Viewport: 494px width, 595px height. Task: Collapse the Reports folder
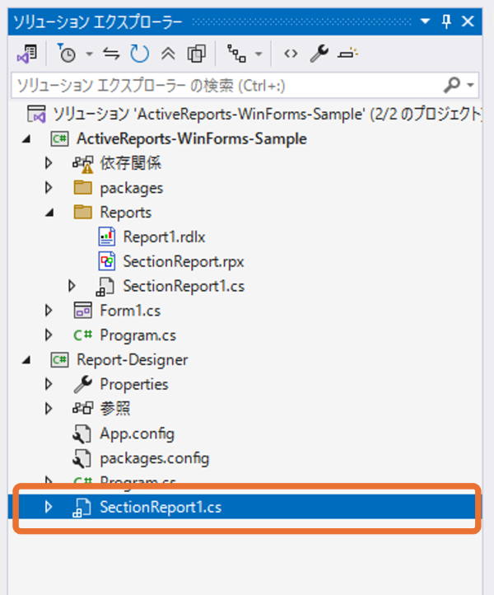coord(49,213)
